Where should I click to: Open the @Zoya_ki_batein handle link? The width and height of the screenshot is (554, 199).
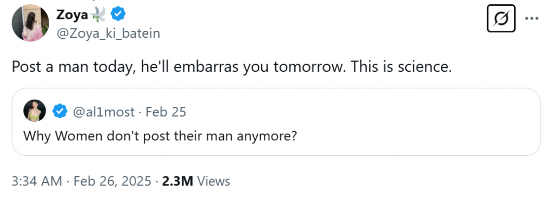tap(108, 33)
